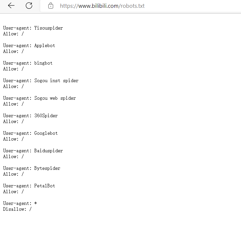Click the 'Allow: /' under 360Spider
This screenshot has width=241, height=226.
coord(14,121)
